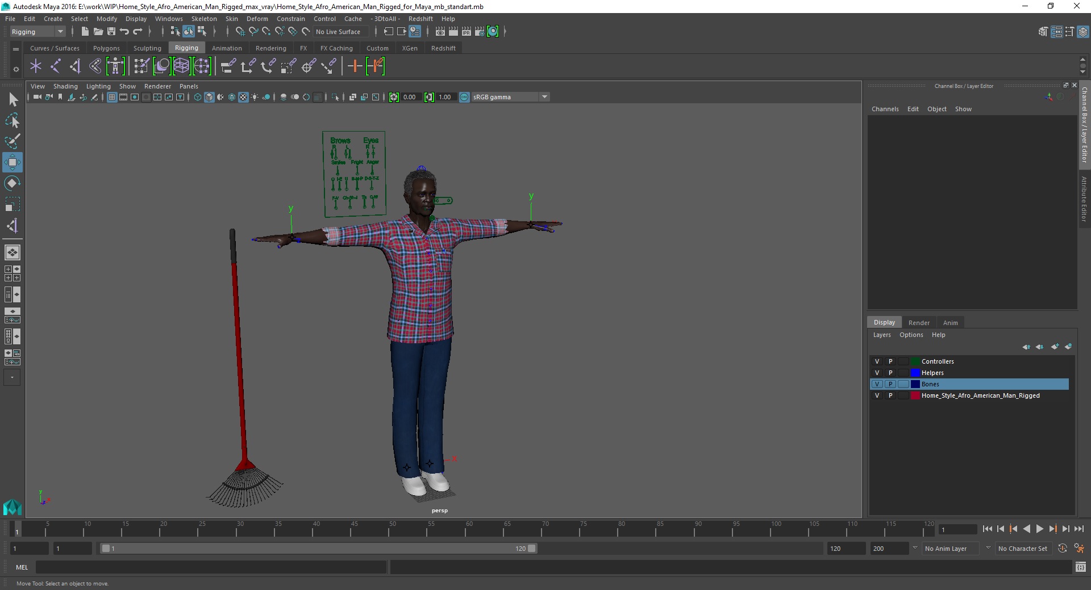
Task: Activate the Lasso select tool
Action: (13, 120)
